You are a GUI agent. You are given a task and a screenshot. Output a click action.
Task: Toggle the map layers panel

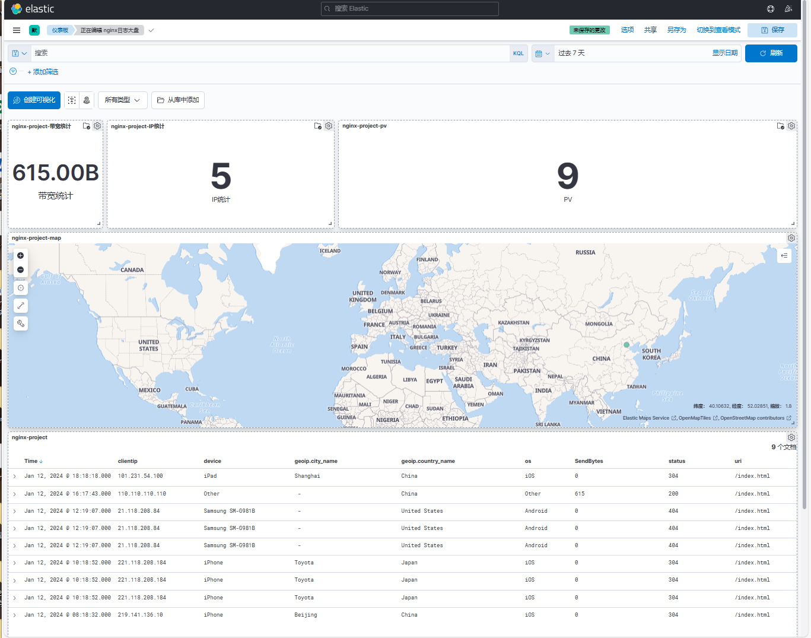(x=784, y=256)
